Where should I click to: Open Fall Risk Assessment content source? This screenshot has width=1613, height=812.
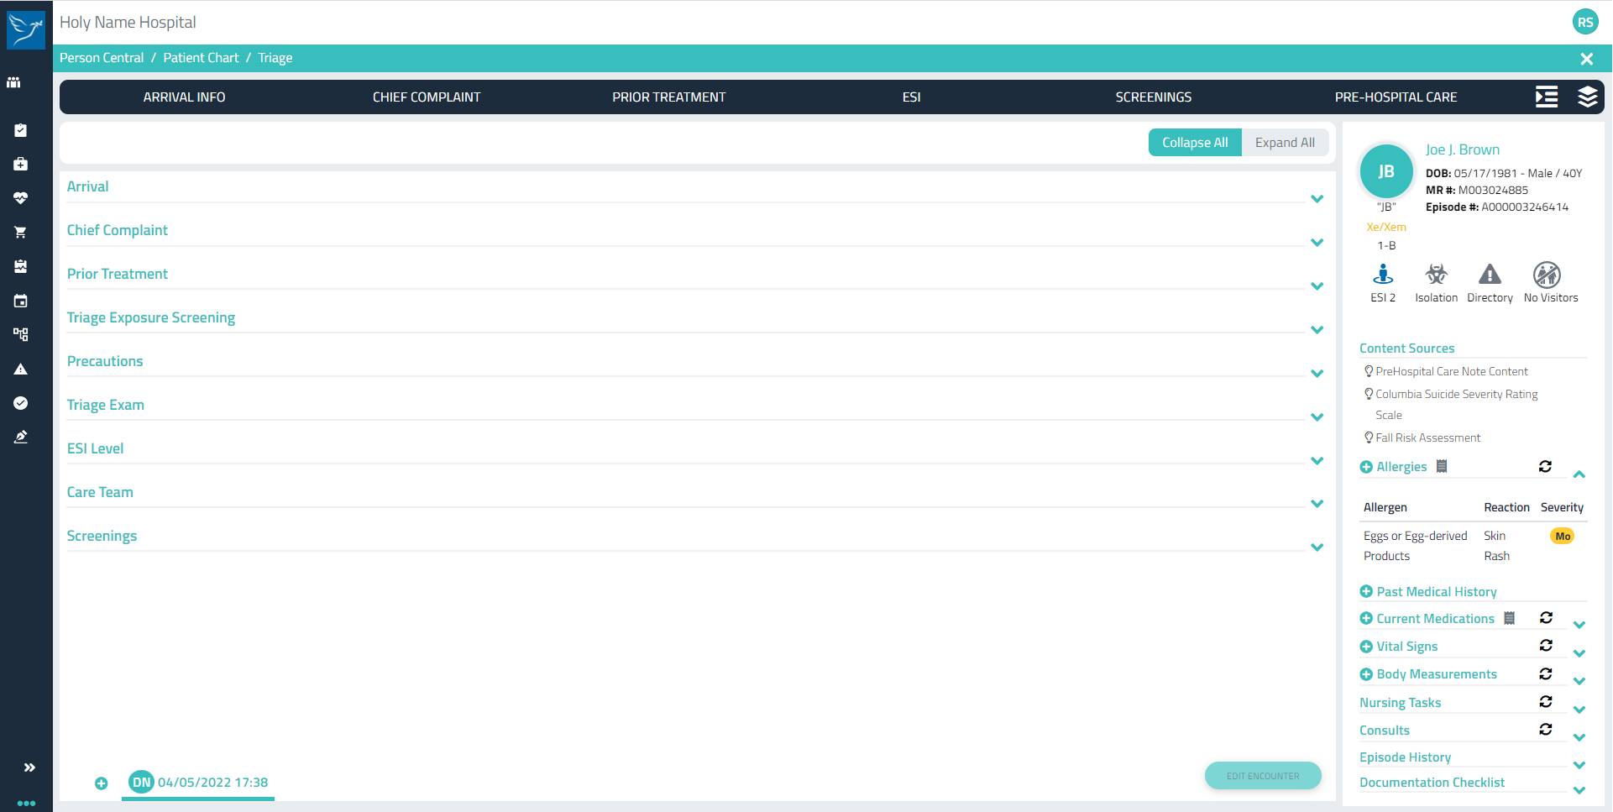tap(1427, 437)
